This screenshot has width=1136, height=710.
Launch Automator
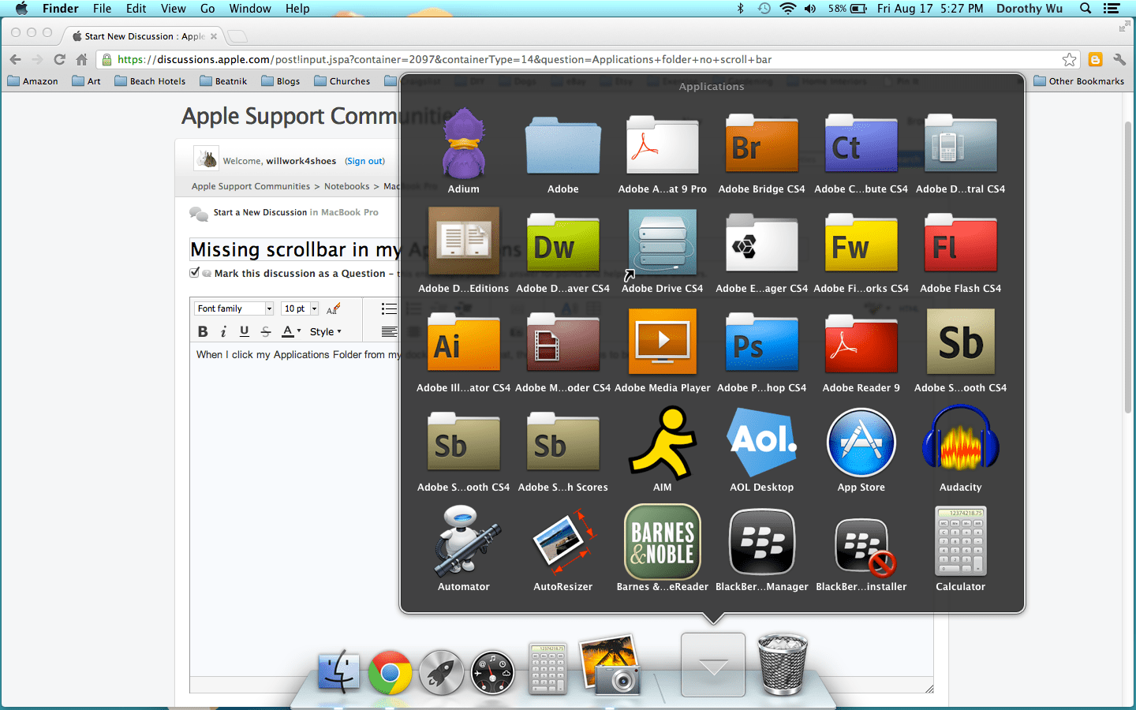[463, 540]
